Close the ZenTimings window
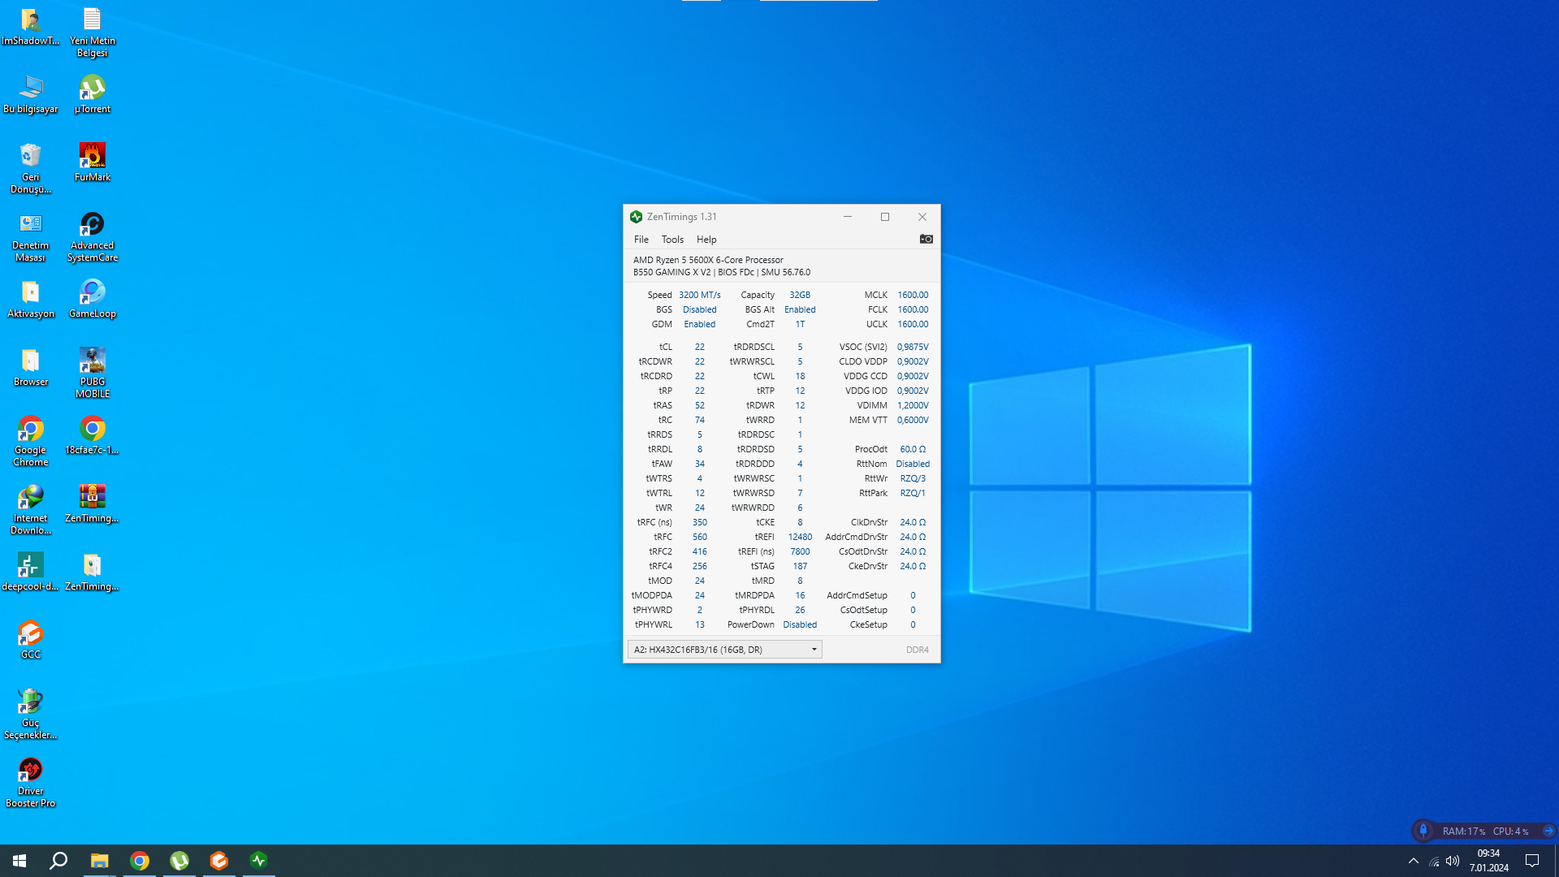The image size is (1559, 877). click(x=922, y=217)
